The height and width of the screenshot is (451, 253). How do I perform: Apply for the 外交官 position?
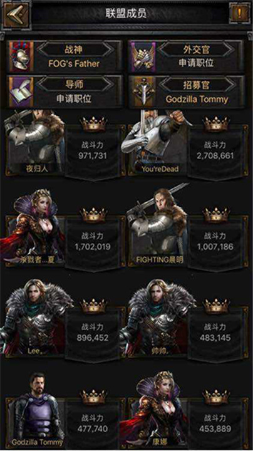click(196, 63)
